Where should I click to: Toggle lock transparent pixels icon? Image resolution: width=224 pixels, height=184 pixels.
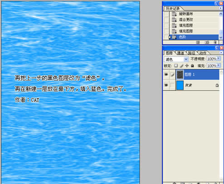pyautogui.click(x=176, y=65)
